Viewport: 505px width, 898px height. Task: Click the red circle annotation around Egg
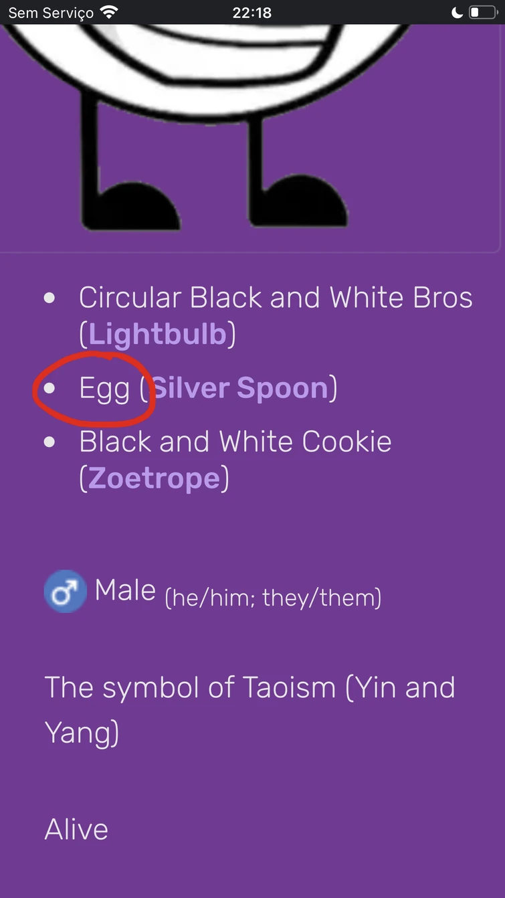coord(94,389)
